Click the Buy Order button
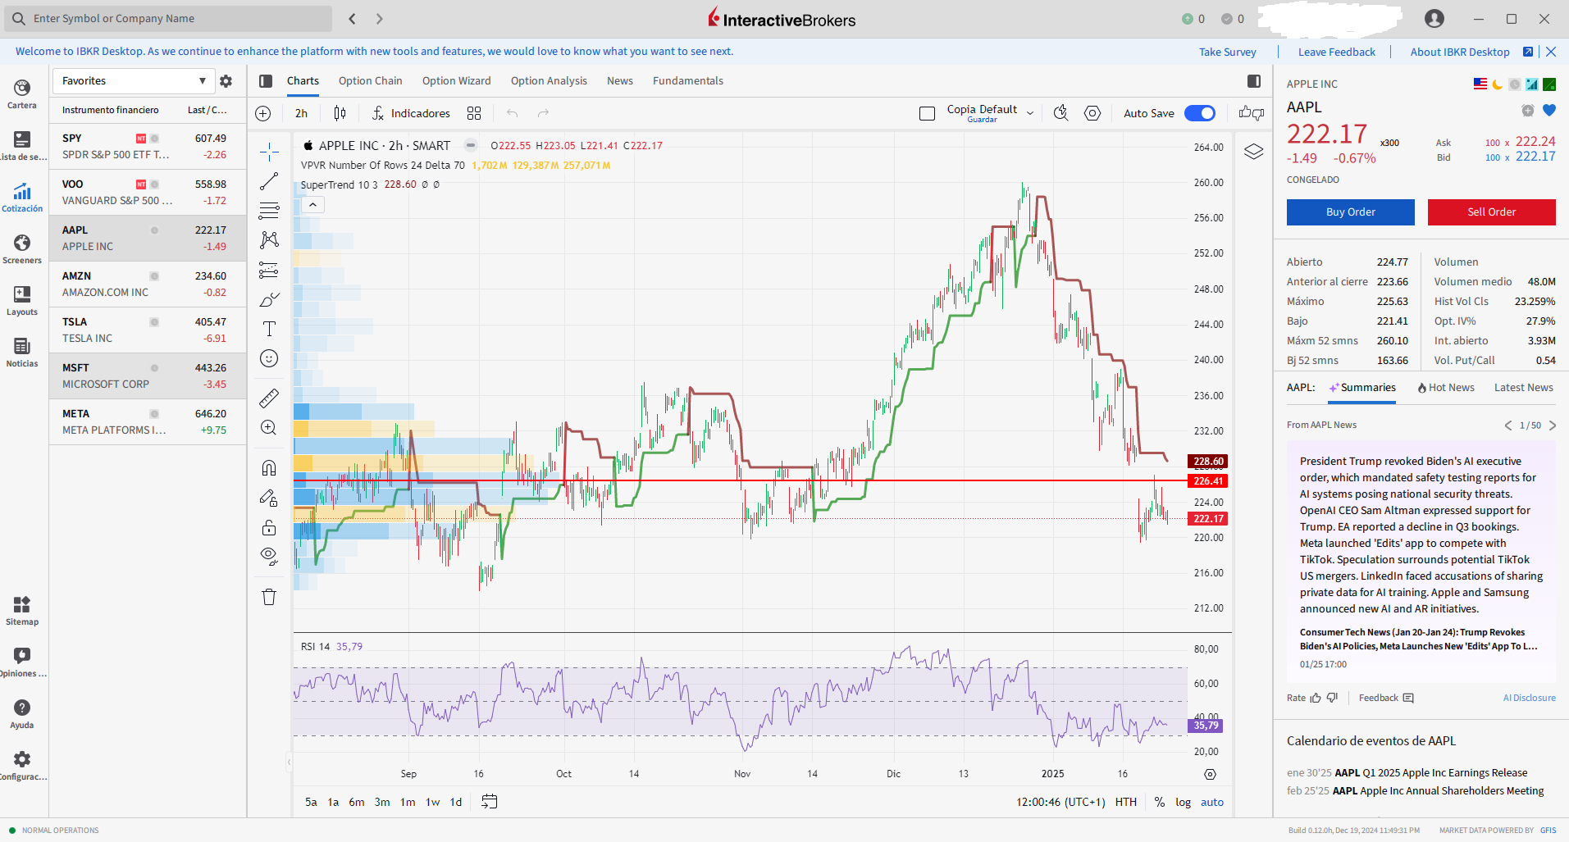 pos(1350,212)
